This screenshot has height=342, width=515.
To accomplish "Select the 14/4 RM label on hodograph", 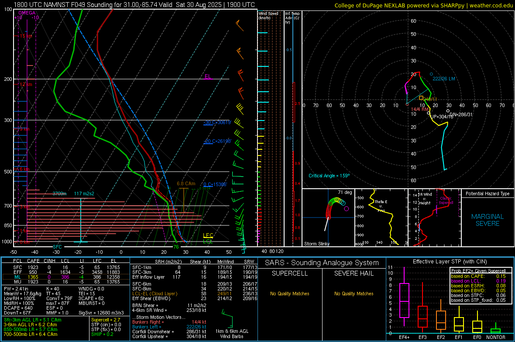I will (x=420, y=109).
